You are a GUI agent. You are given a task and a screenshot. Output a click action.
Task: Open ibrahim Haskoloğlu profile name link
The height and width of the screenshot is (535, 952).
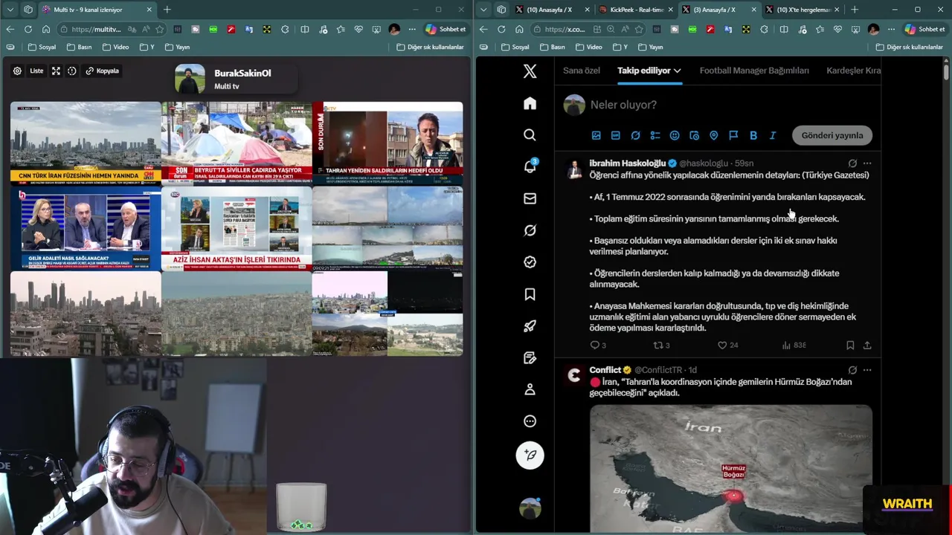click(627, 163)
